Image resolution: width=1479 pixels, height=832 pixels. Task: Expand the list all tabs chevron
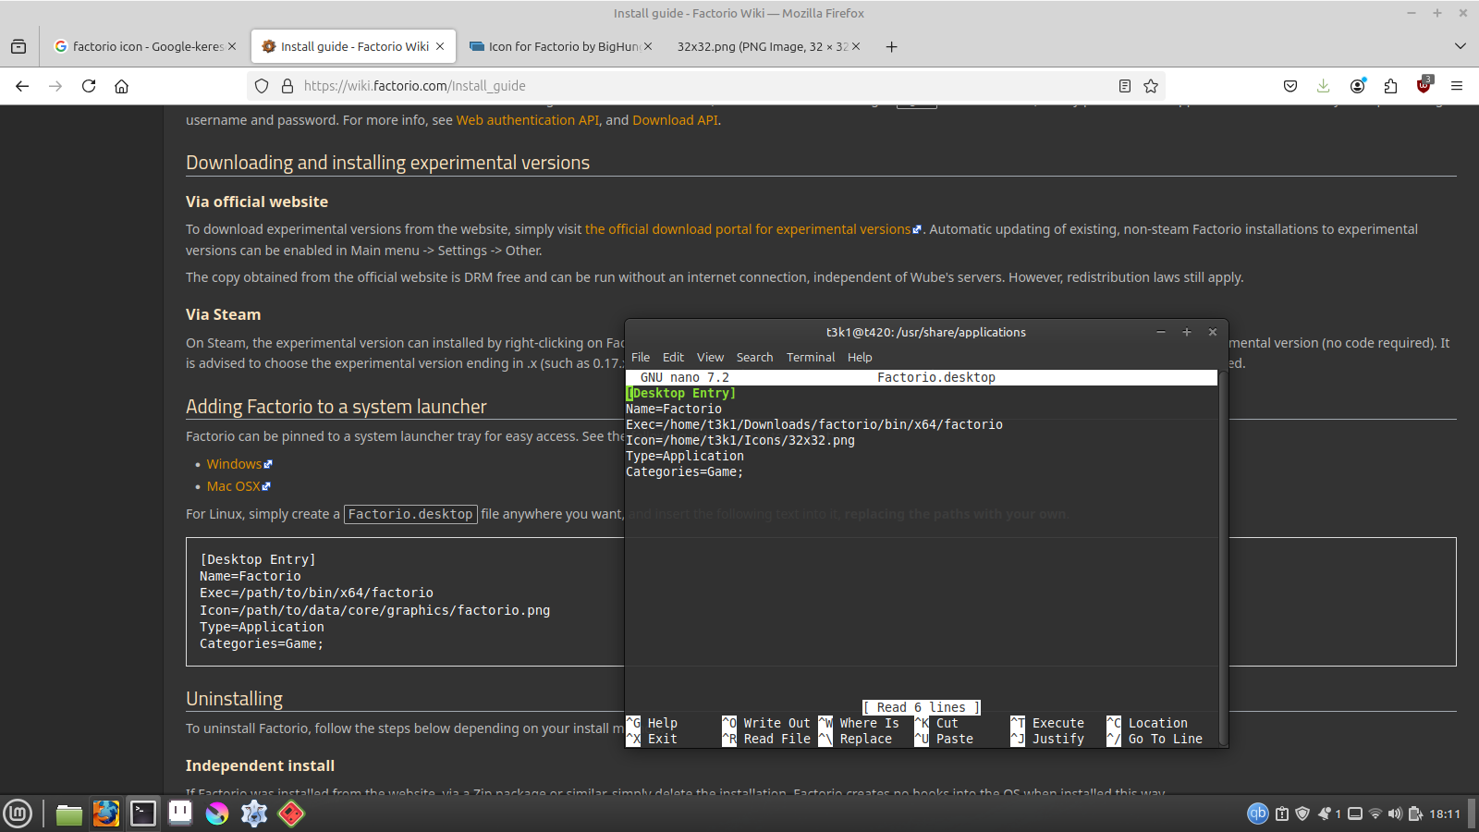(1461, 46)
